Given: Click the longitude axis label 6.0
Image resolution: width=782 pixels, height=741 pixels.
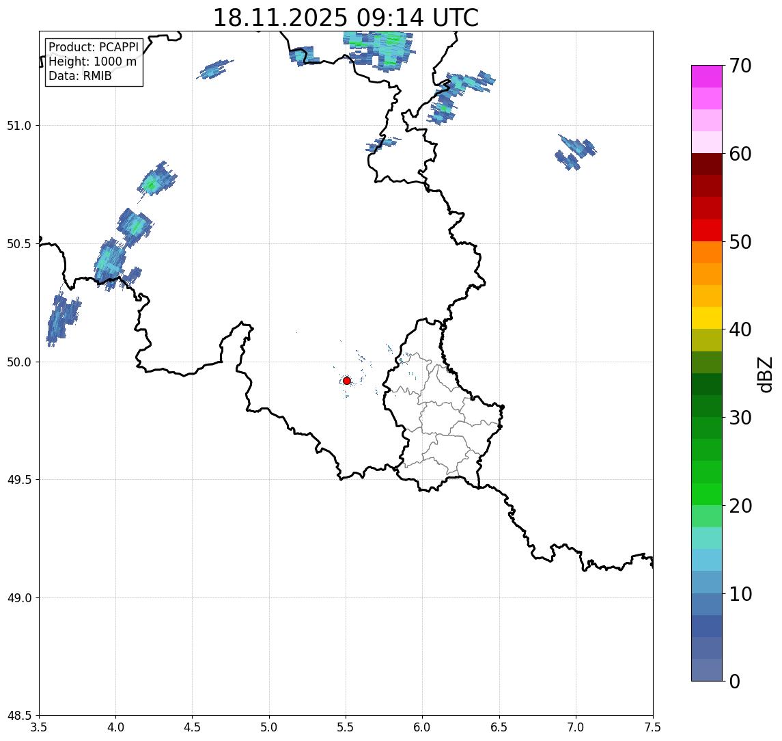Looking at the screenshot, I should (x=423, y=727).
